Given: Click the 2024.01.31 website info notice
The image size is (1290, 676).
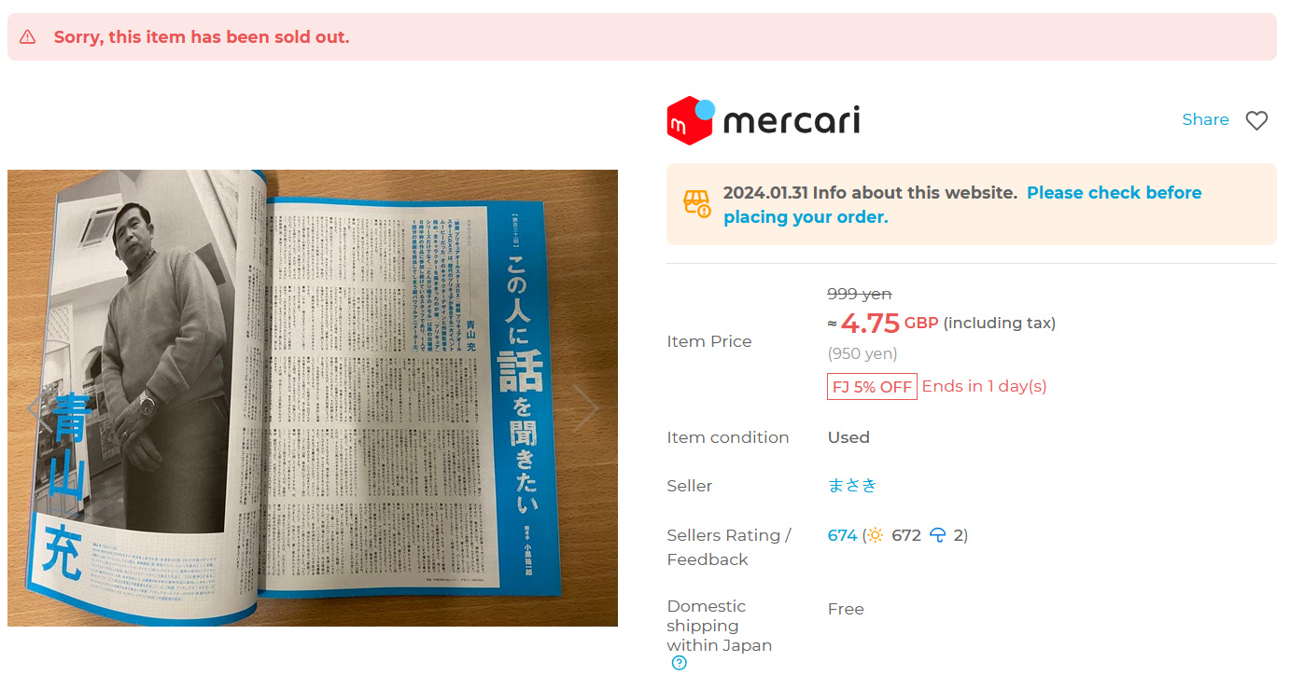Looking at the screenshot, I should pos(972,204).
